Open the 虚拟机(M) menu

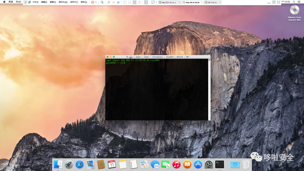63,2
